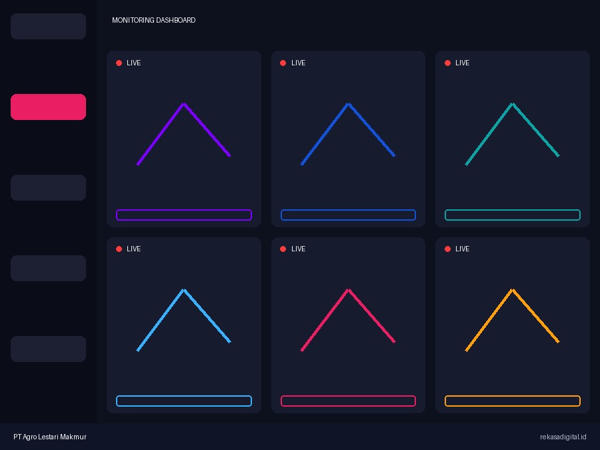Click the orange outlined bar

(x=513, y=401)
